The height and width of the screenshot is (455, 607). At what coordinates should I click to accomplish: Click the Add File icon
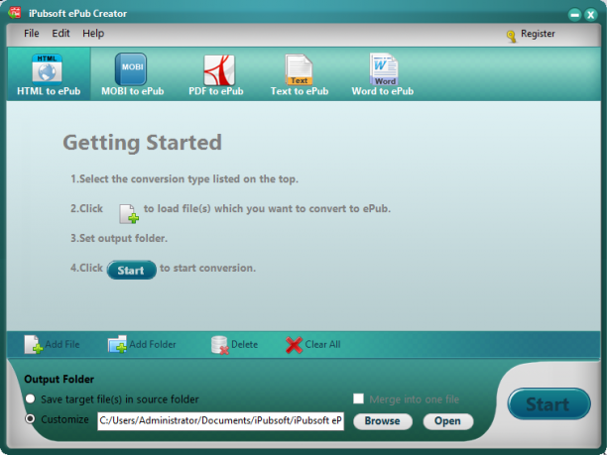click(x=34, y=344)
